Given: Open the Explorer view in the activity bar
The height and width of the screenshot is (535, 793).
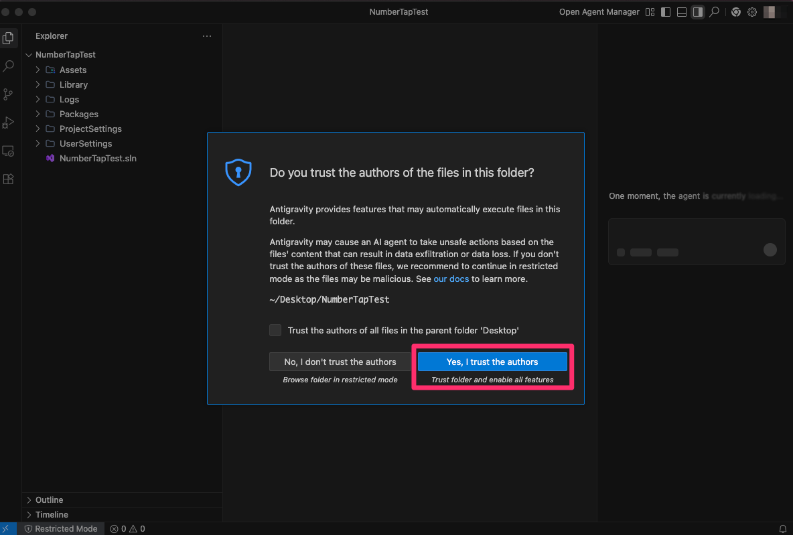Looking at the screenshot, I should pyautogui.click(x=8, y=38).
